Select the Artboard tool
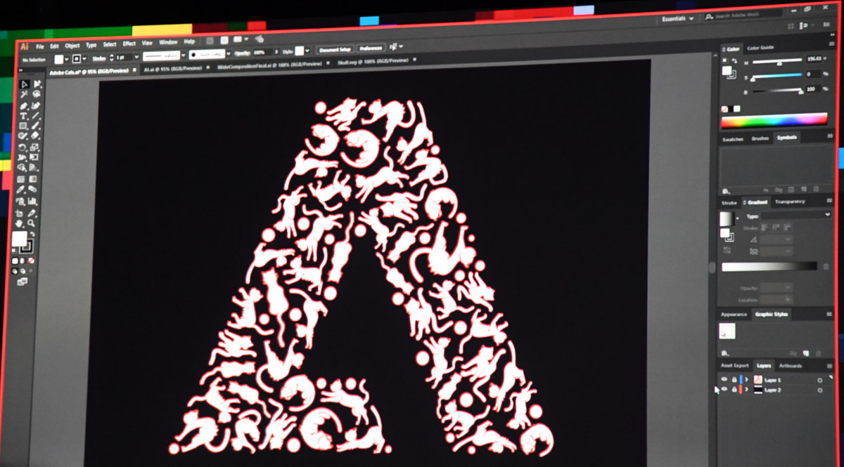844x467 pixels. [20, 212]
